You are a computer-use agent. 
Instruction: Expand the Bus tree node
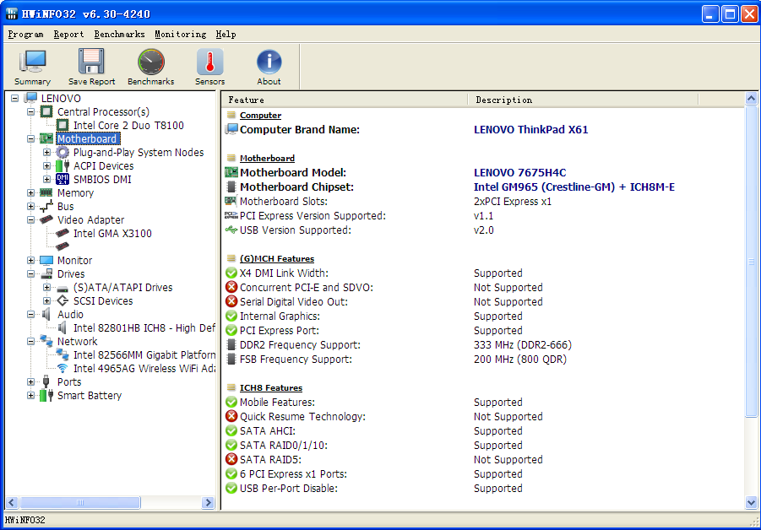click(30, 206)
